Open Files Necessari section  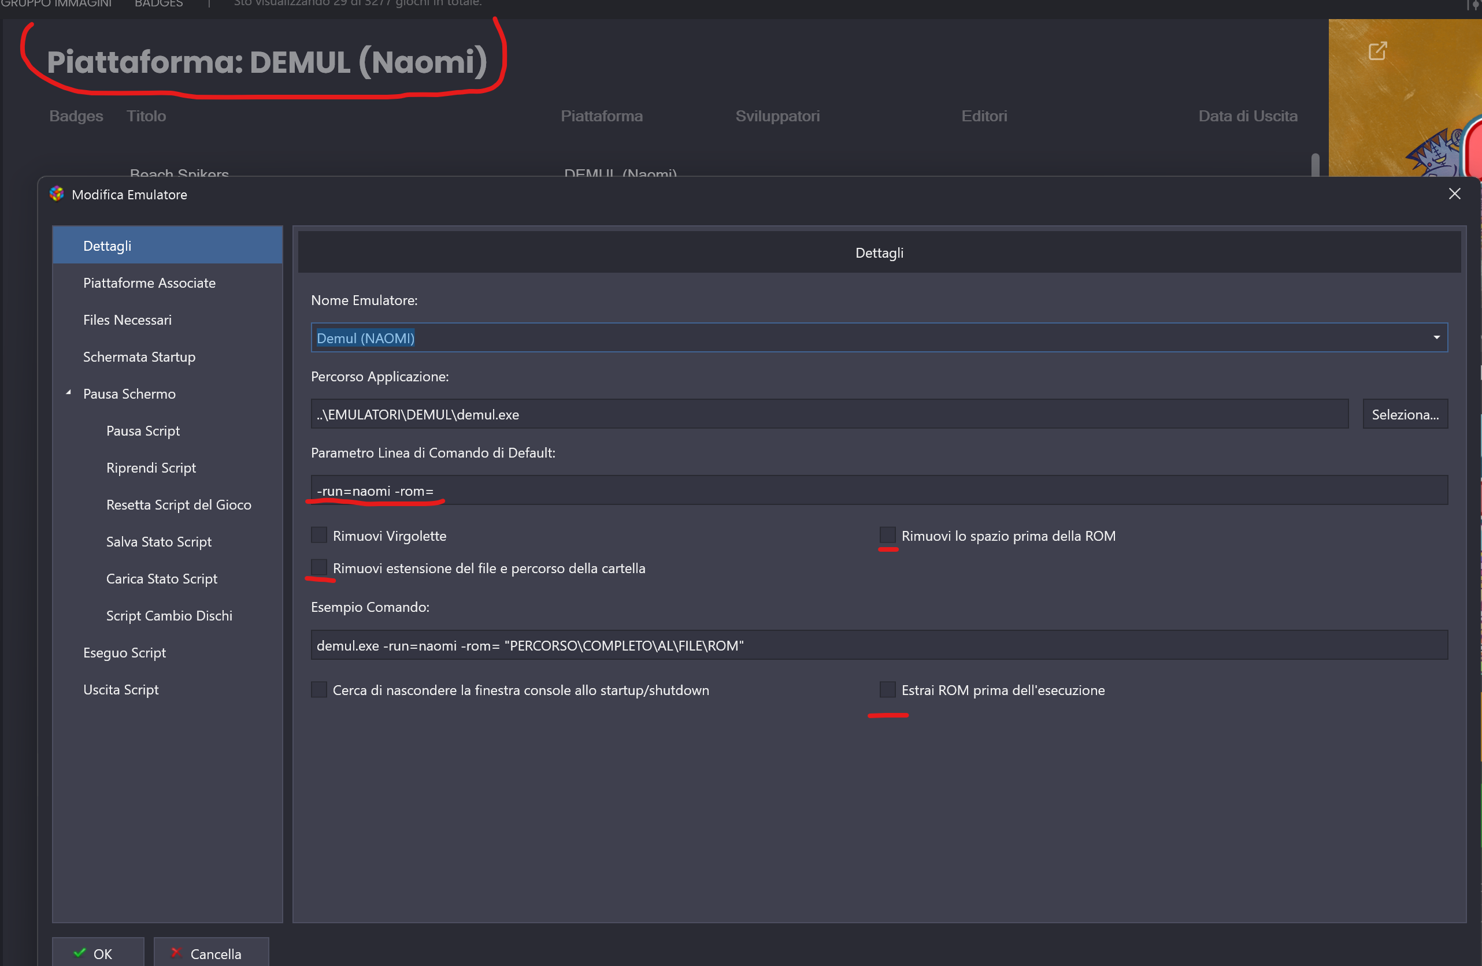pos(168,319)
